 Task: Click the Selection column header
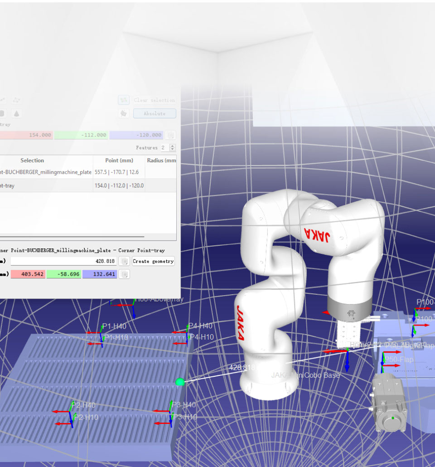[x=32, y=161]
